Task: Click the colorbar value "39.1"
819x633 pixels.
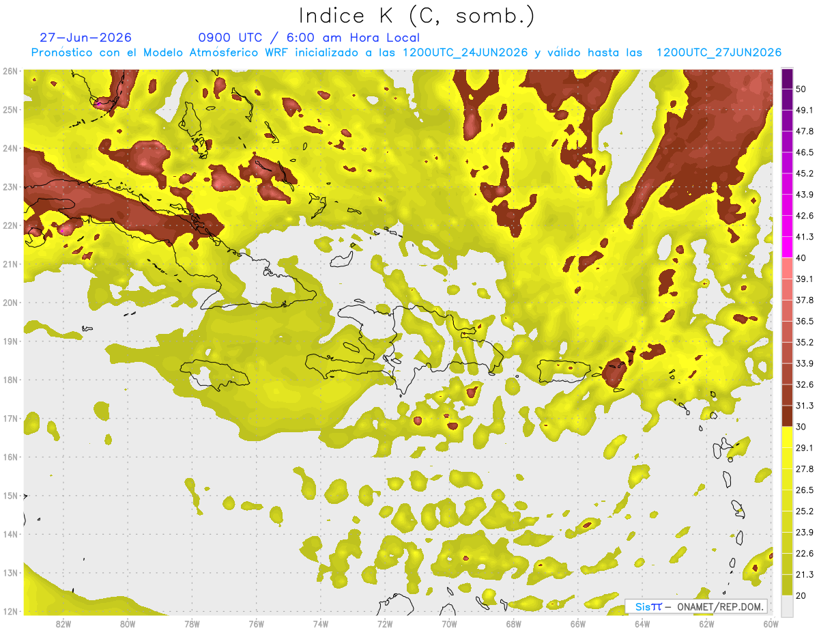Action: pyautogui.click(x=804, y=279)
